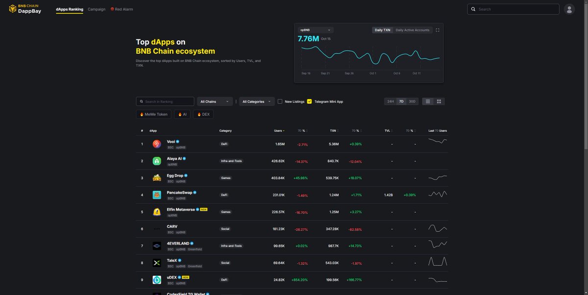Click PancakeSwap's verified badge
Screen dimensions: 588x295
click(195, 192)
